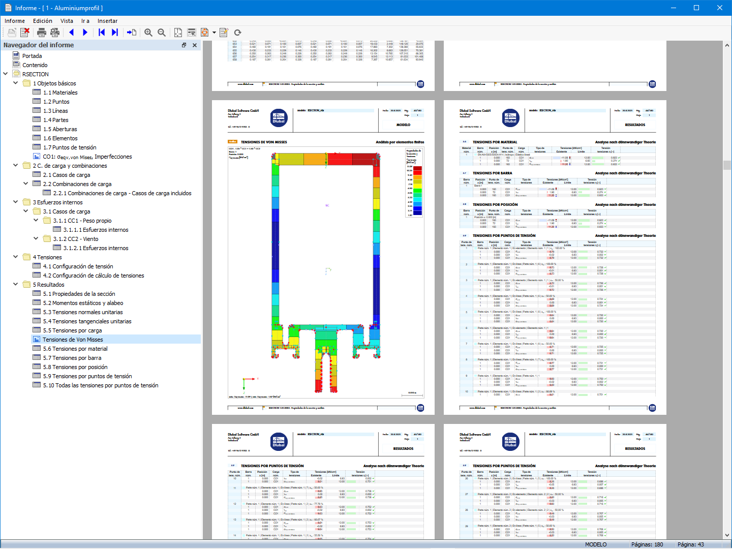
Task: Click the orange fit-page view icon
Action: (204, 33)
